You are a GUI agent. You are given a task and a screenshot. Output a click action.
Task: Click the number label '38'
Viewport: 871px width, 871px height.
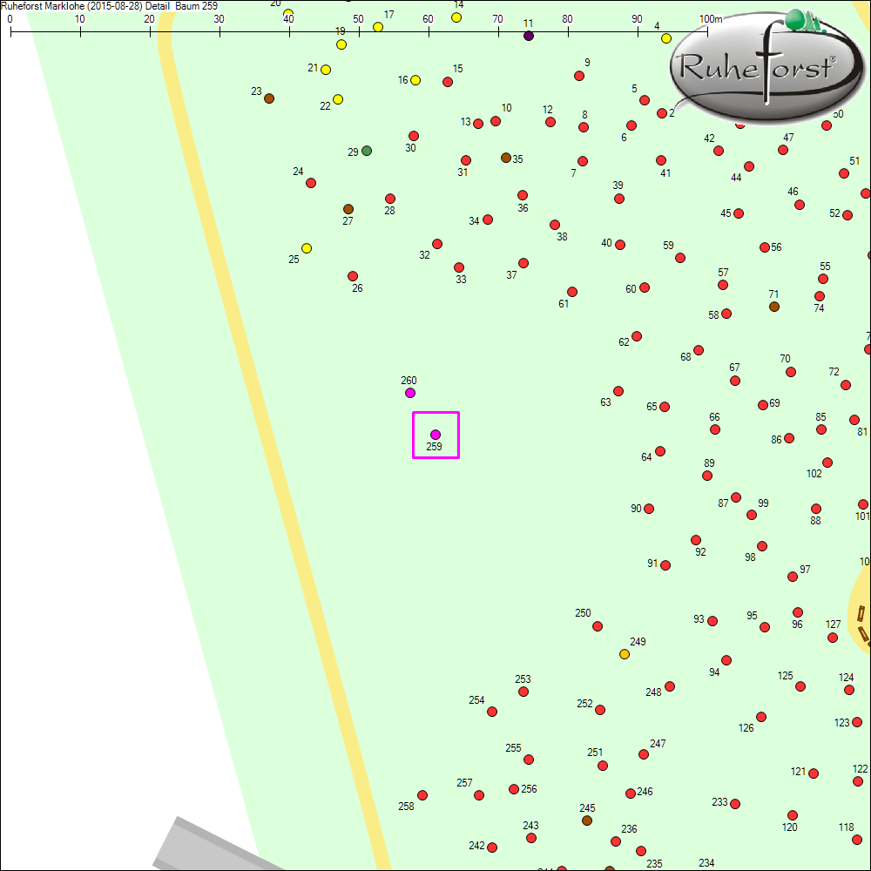click(562, 237)
